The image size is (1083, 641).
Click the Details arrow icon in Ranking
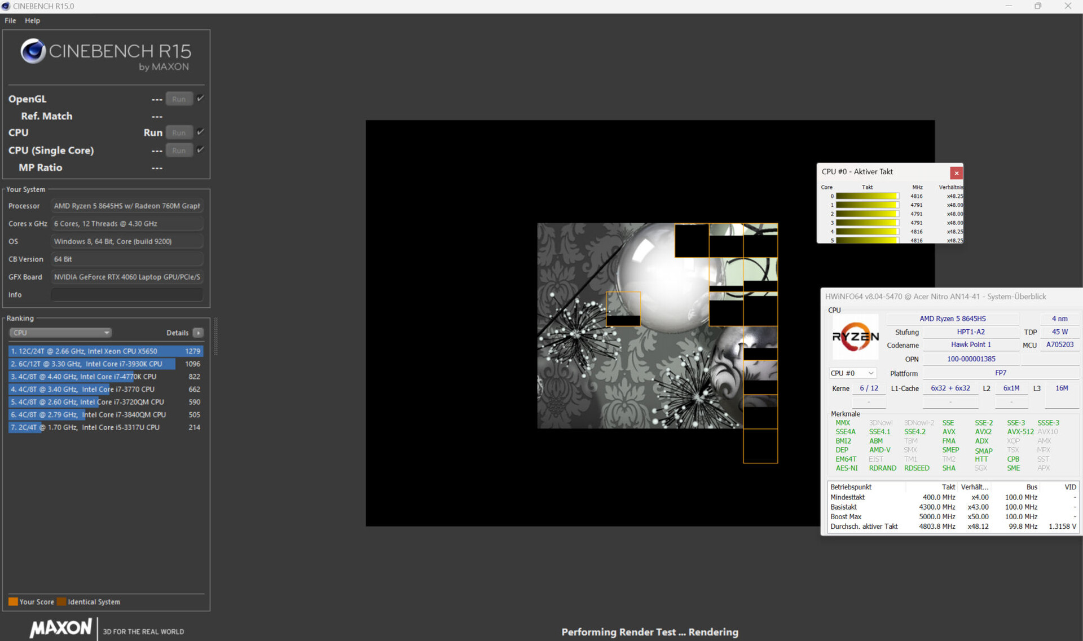[x=198, y=333]
